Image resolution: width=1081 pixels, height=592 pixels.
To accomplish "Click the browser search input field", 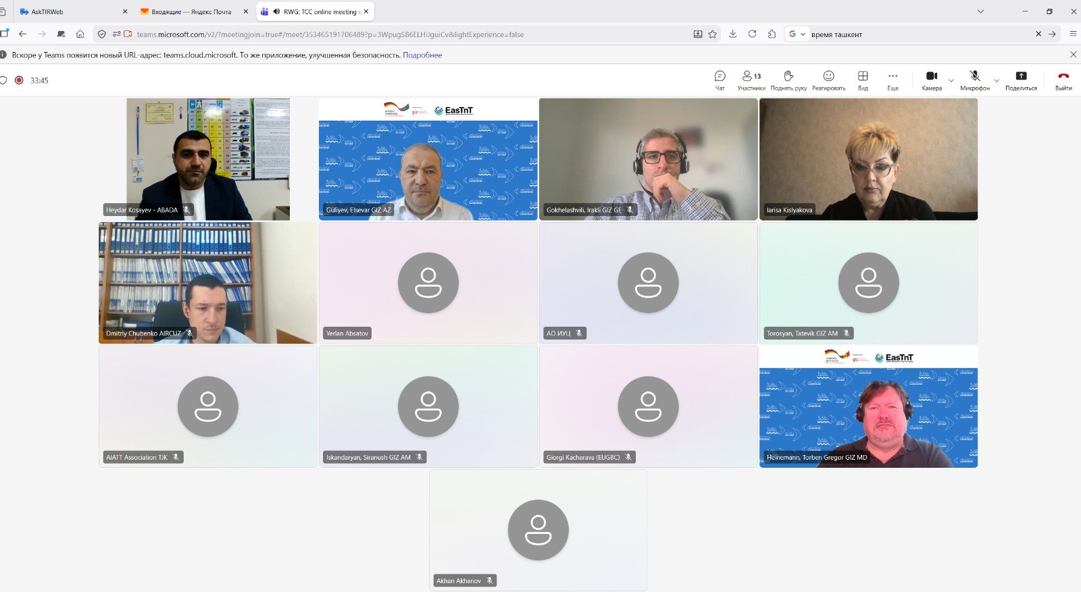I will [x=919, y=34].
